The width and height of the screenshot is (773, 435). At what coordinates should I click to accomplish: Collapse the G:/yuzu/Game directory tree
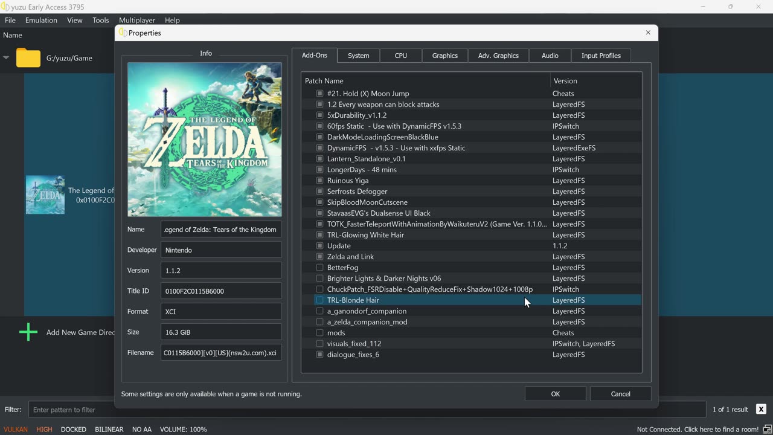click(6, 58)
